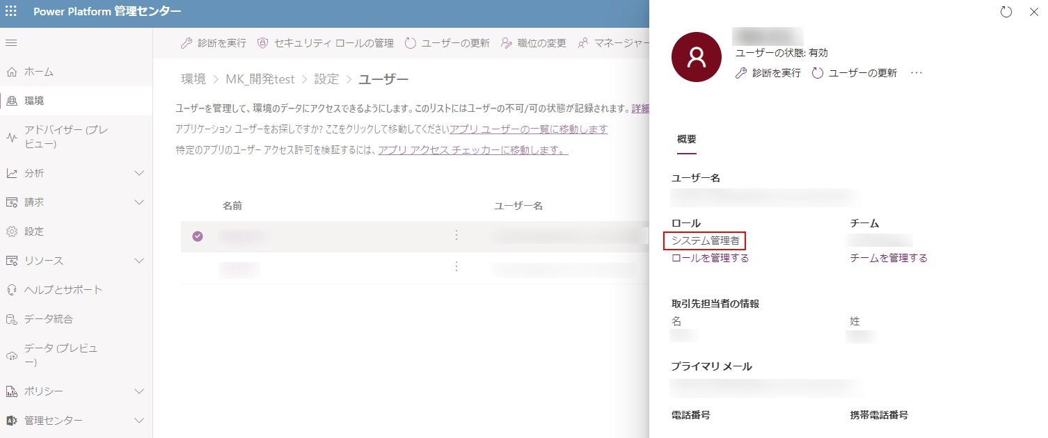Open more actions ellipsis in panel

click(x=916, y=72)
